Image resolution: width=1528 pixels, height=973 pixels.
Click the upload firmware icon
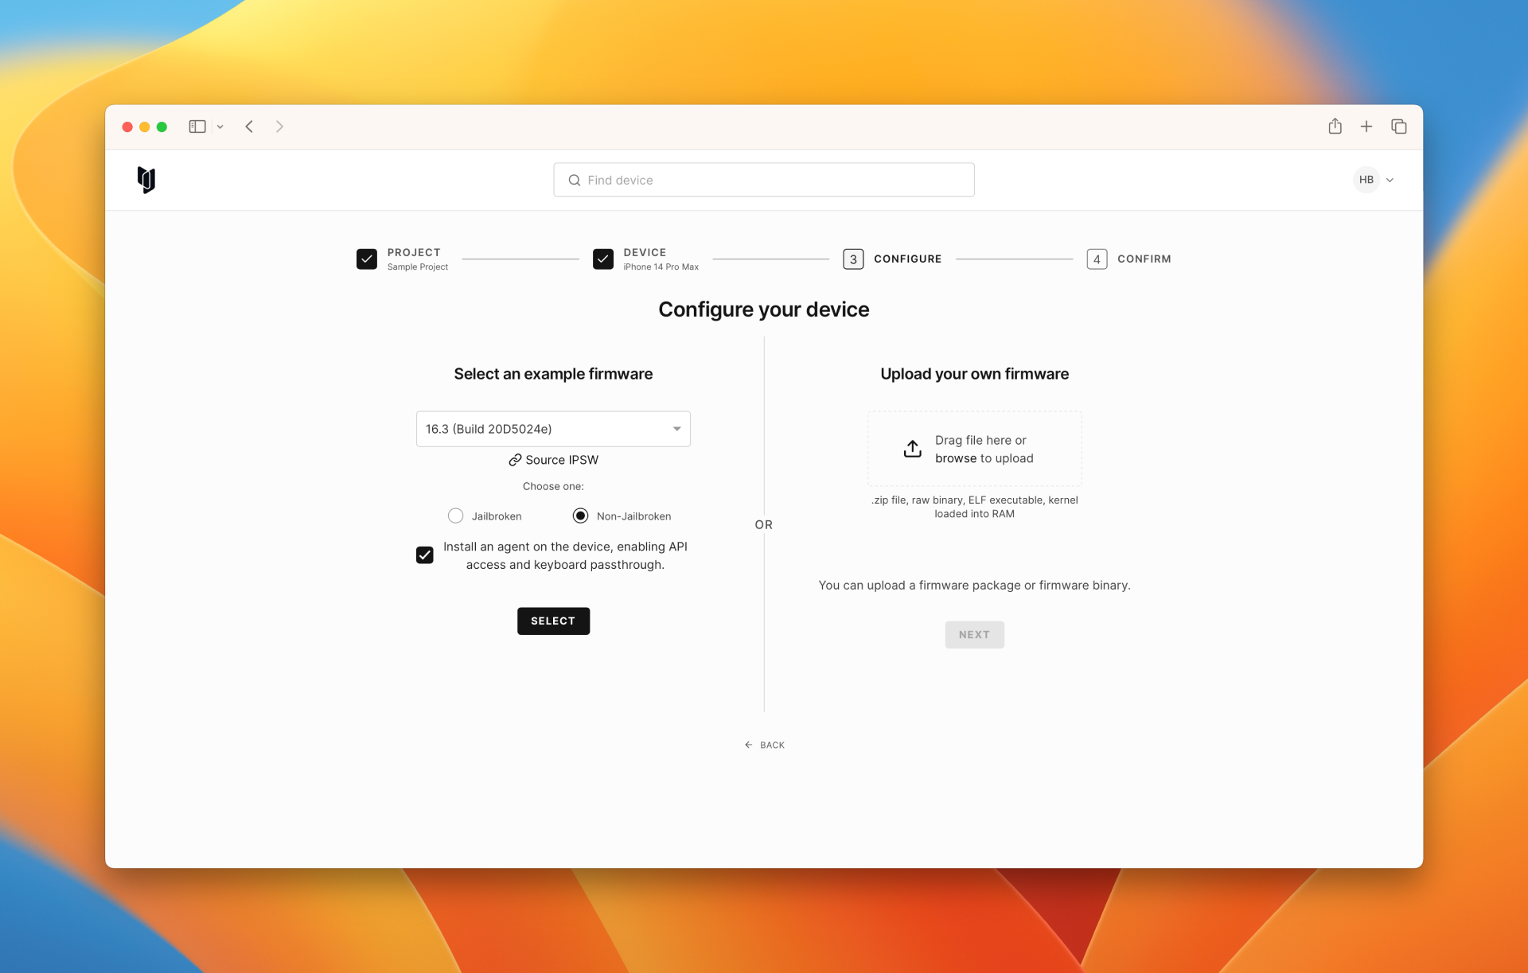[x=914, y=449]
